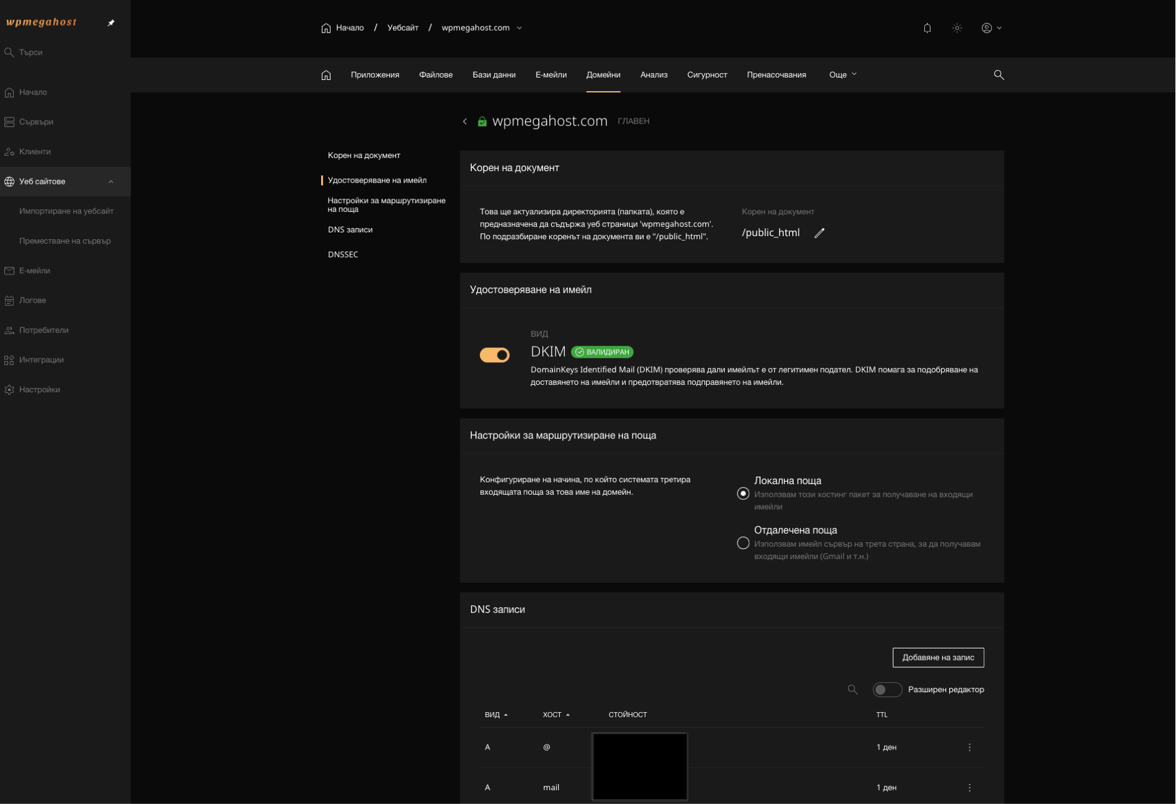Select the Локална поща radio button
Screen dimensions: 1176x804
tap(743, 494)
